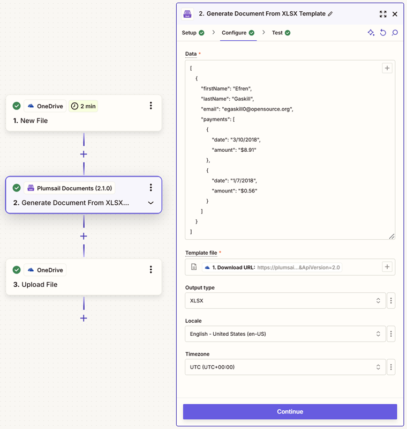This screenshot has width=407, height=429.
Task: Switch to the Test tab
Action: [281, 33]
